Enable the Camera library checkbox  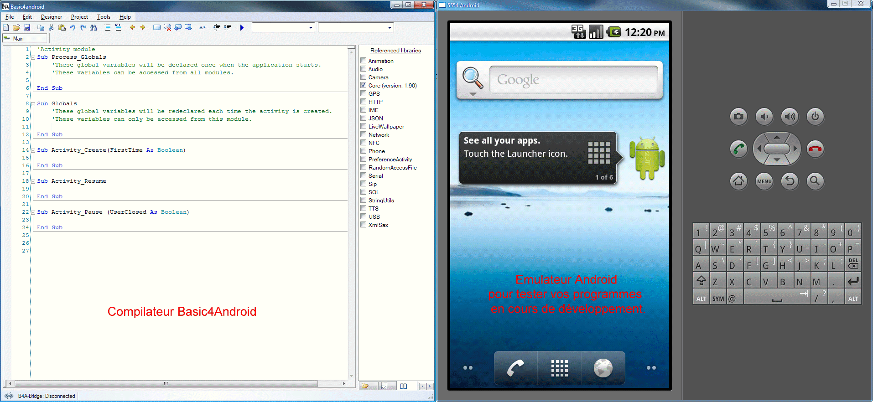[x=364, y=77]
